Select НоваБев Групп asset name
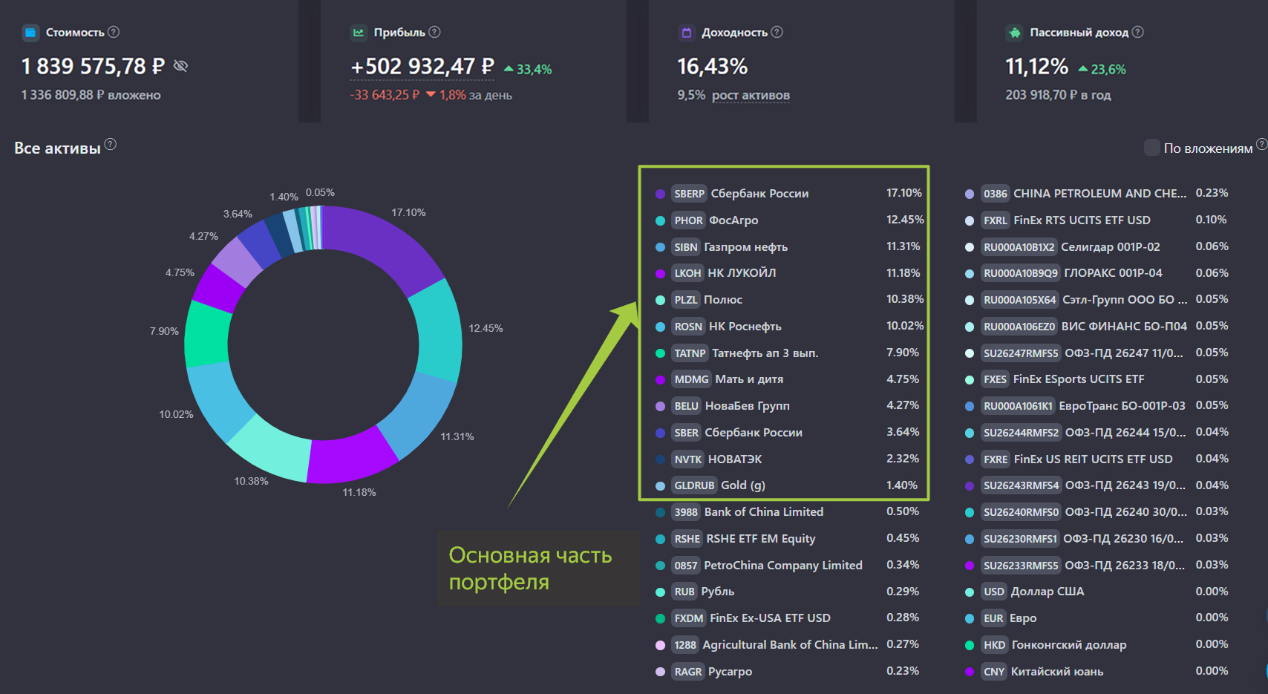Image resolution: width=1268 pixels, height=694 pixels. click(747, 406)
